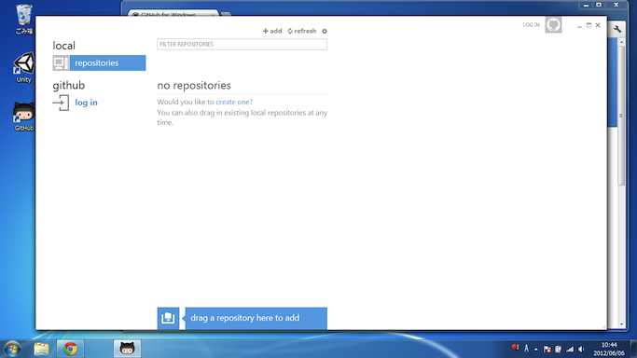Click the network signal tray icon
This screenshot has width=637, height=358.
click(x=570, y=349)
